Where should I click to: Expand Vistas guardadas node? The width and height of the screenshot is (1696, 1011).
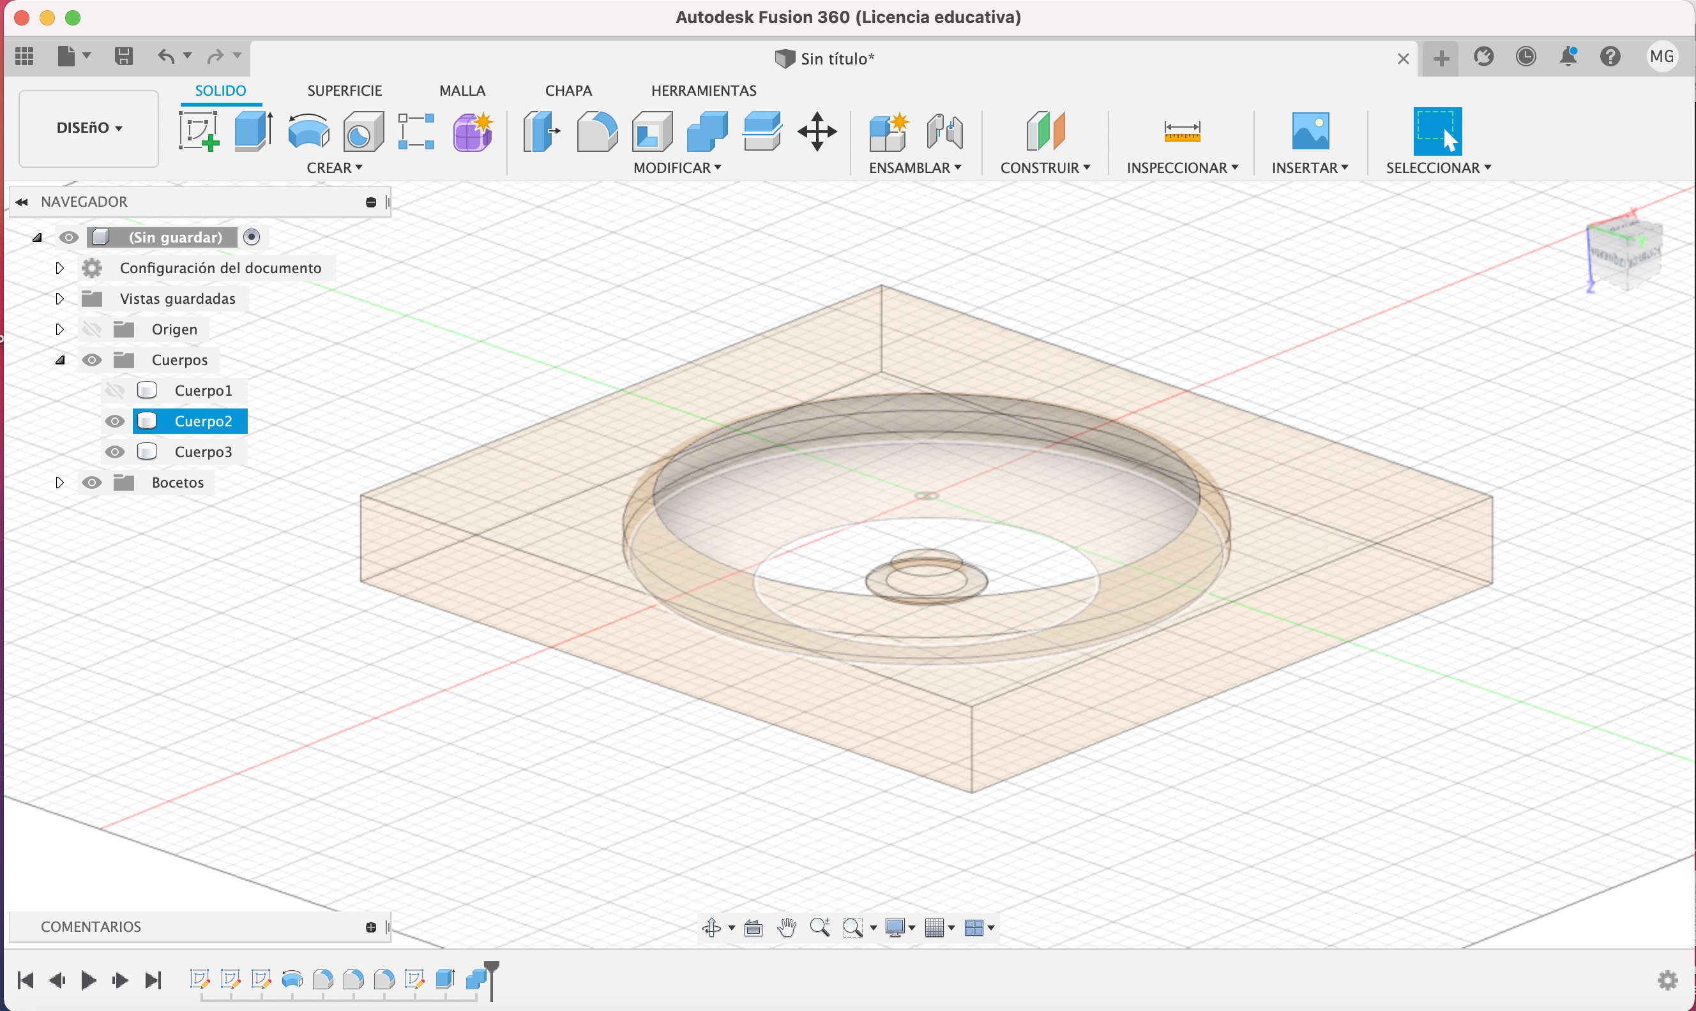click(59, 299)
